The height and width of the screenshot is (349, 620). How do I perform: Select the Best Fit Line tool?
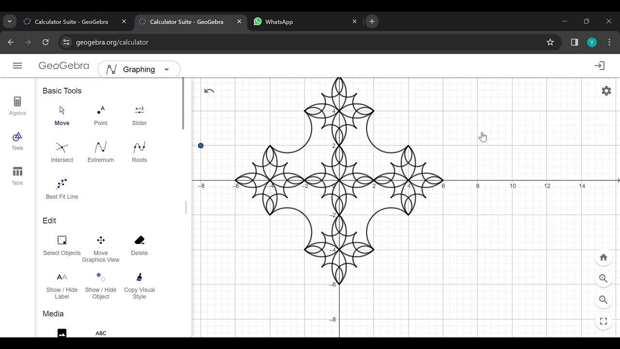62,190
